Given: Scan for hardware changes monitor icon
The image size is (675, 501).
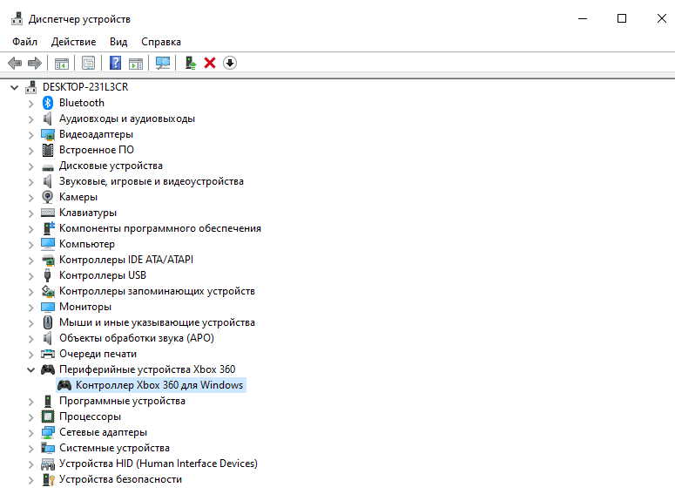Looking at the screenshot, I should [163, 63].
